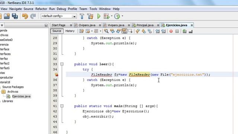
Task: Select the Source Packages node
Action: 13,87
